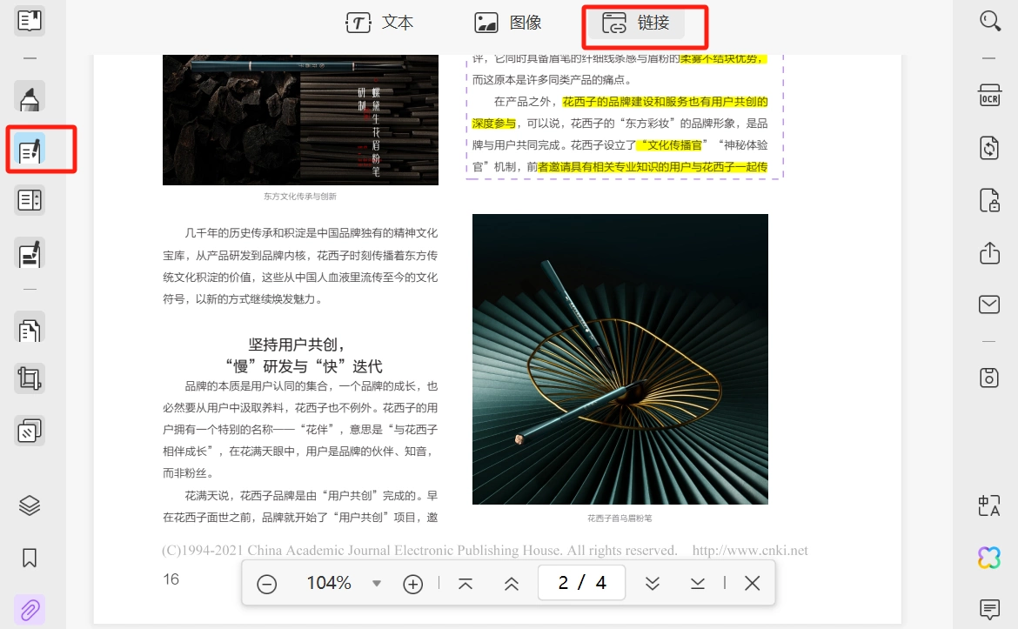Select the highlighter comment tool
Viewport: 1018px width, 629px height.
pos(30,97)
